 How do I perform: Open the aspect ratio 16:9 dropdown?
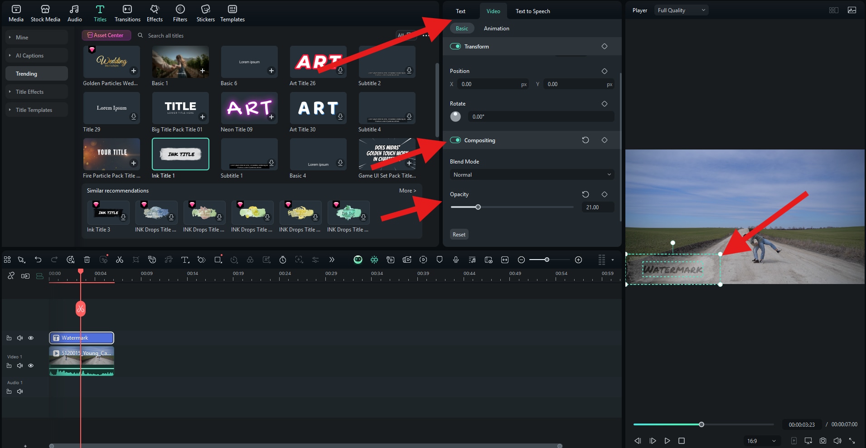[x=761, y=441]
